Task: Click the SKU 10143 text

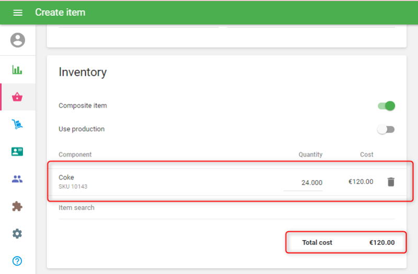Action: point(73,186)
